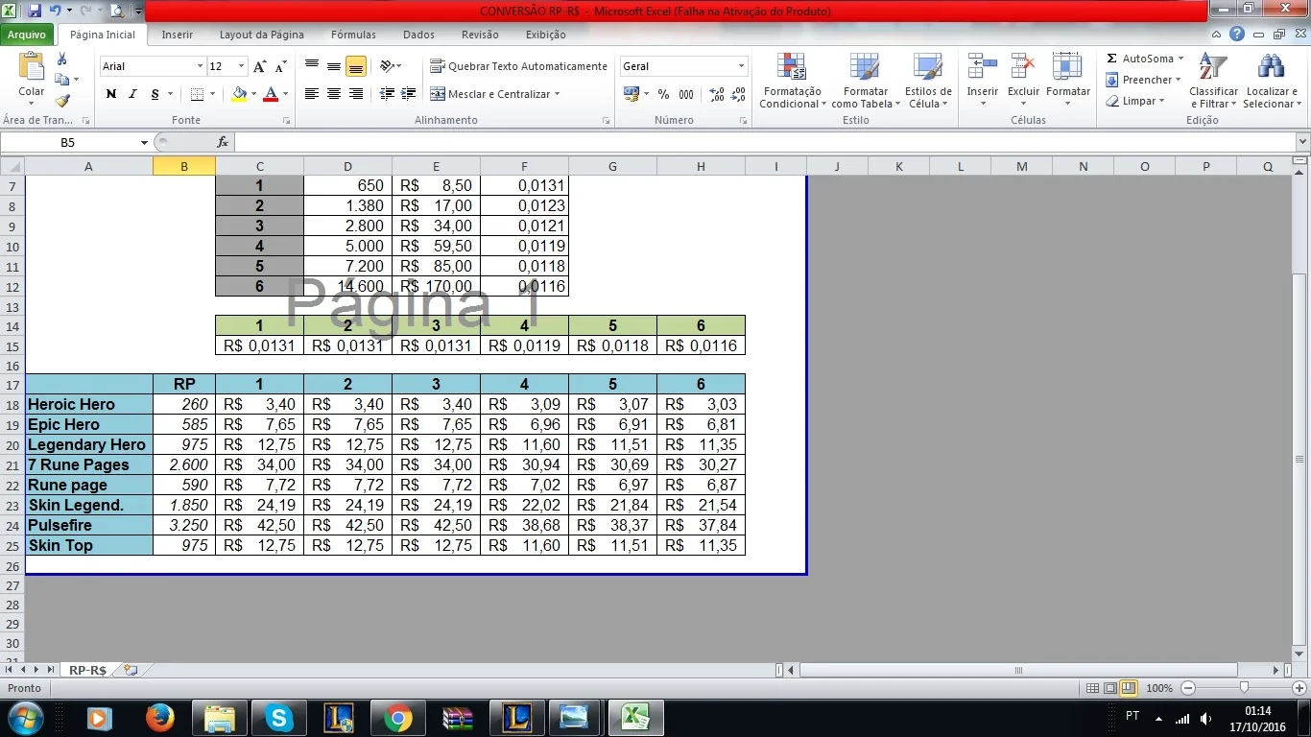The image size is (1311, 737).
Task: Click the zoom level 100% button
Action: pyautogui.click(x=1159, y=688)
